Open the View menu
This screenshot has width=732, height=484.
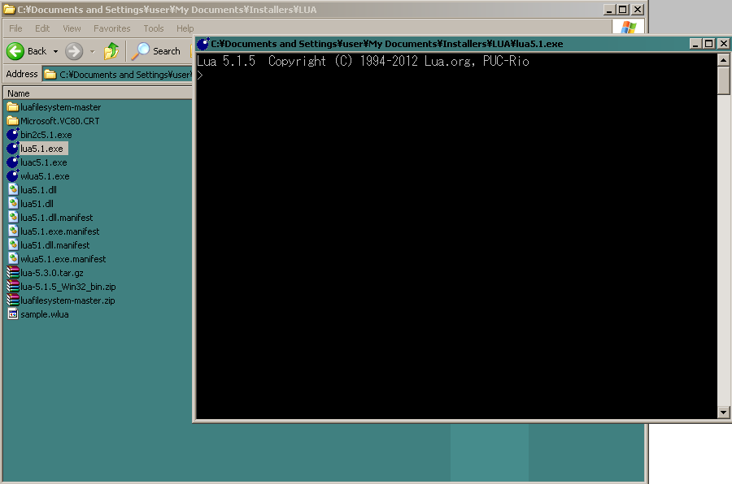coord(72,28)
